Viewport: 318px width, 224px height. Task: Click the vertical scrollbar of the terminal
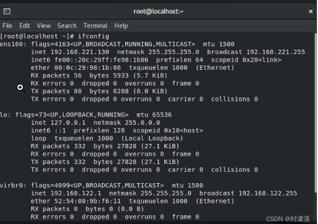pos(316,113)
